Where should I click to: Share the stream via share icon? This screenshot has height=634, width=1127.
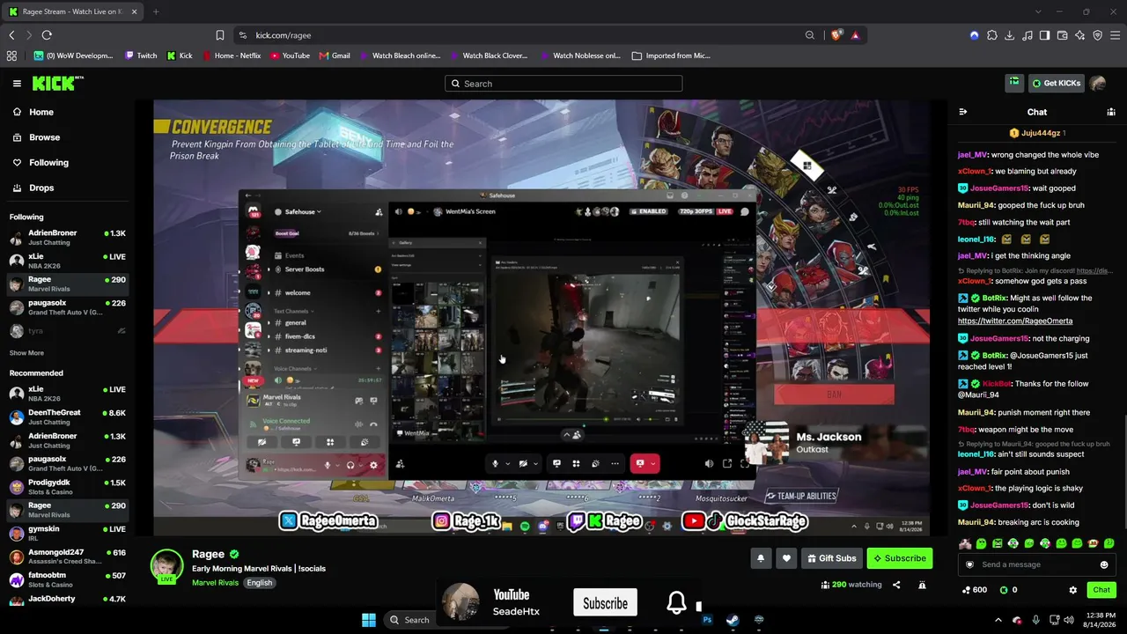(x=896, y=585)
